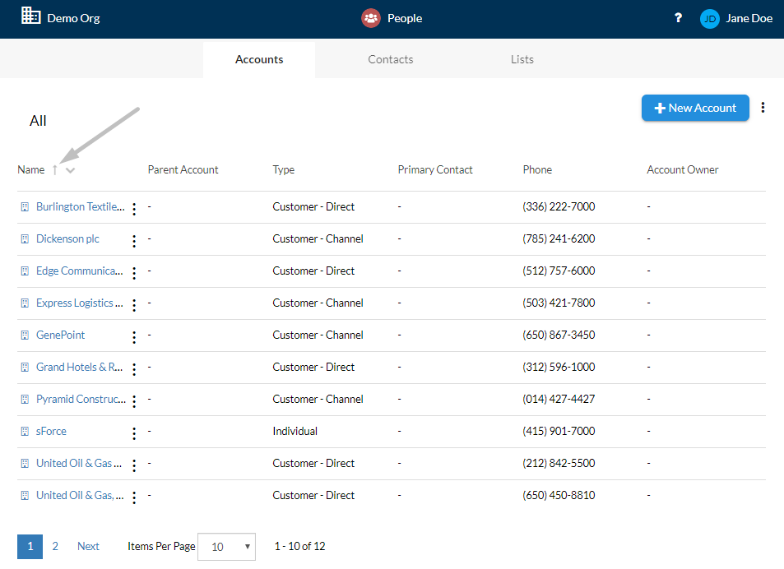Open the Items Per Page dropdown

[x=226, y=547]
